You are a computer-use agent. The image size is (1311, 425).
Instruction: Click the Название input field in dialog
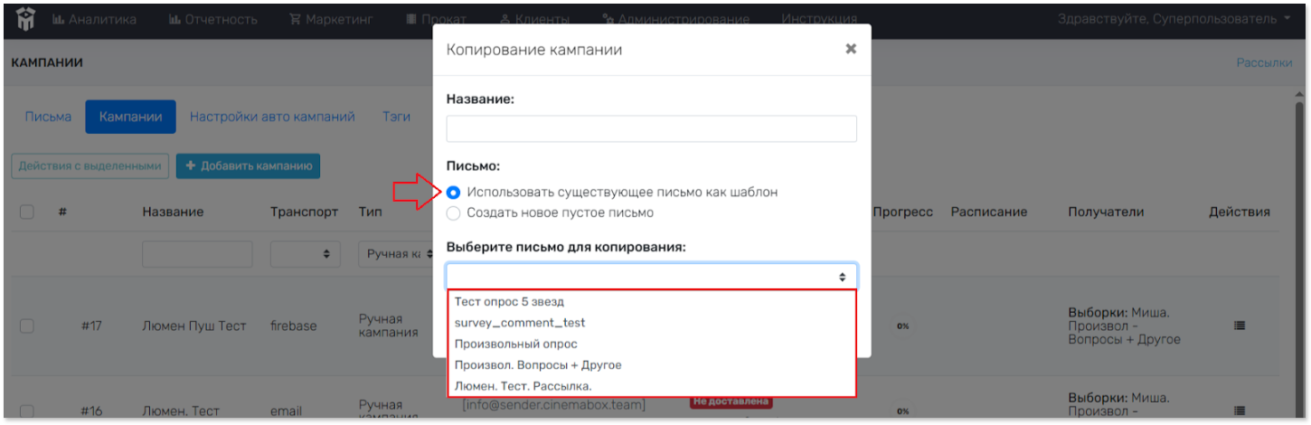(x=651, y=128)
